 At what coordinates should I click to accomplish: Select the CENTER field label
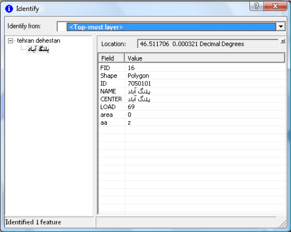click(x=111, y=99)
